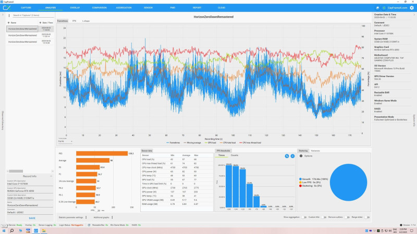Open the Statistic parameter settings menu
Image resolution: width=417 pixels, height=234 pixels.
point(86,217)
